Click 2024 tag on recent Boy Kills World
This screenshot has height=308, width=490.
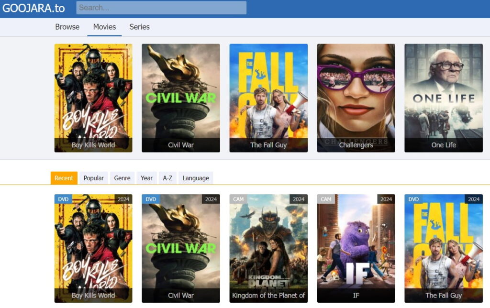coord(123,199)
